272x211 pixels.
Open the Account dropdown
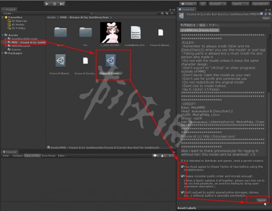[218, 4]
